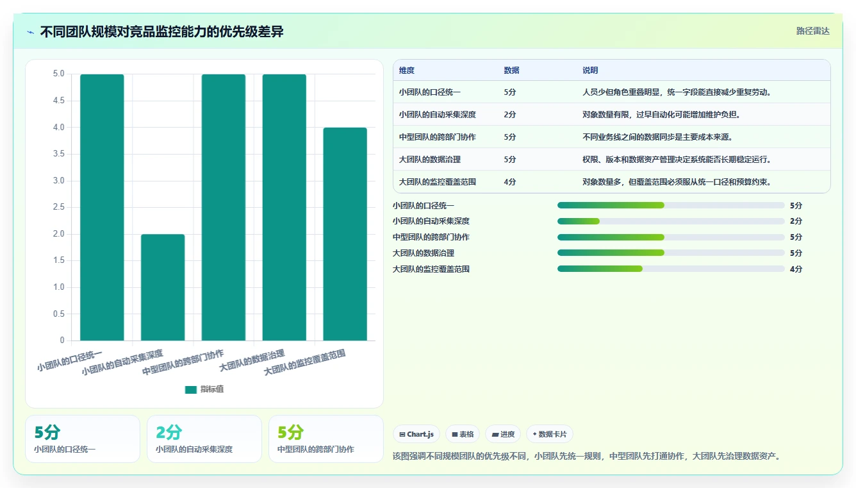Click the 说明 column header

(590, 71)
